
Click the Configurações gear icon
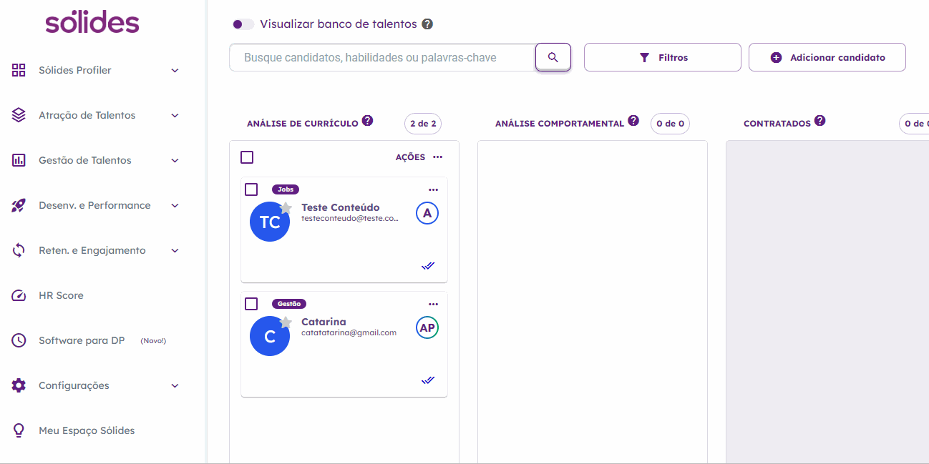pyautogui.click(x=19, y=385)
